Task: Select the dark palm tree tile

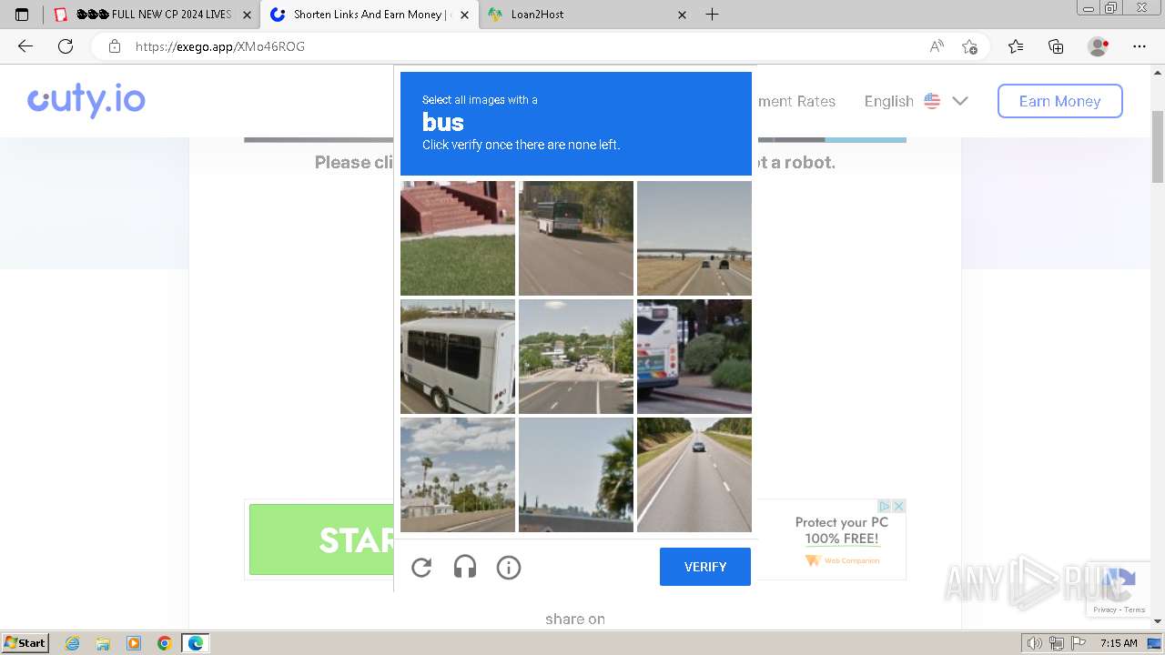Action: (576, 475)
